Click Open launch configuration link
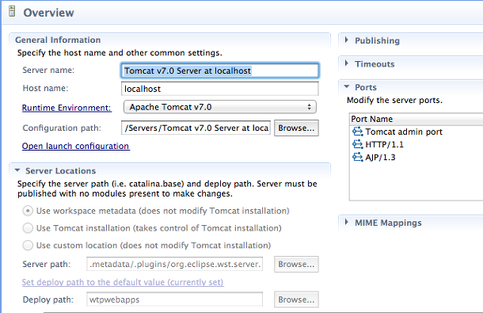This screenshot has height=313, width=483. [76, 146]
